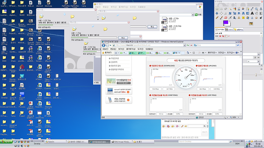This screenshot has width=264, height=148.
Task: Select the Eraser tool
Action: click(226, 18)
